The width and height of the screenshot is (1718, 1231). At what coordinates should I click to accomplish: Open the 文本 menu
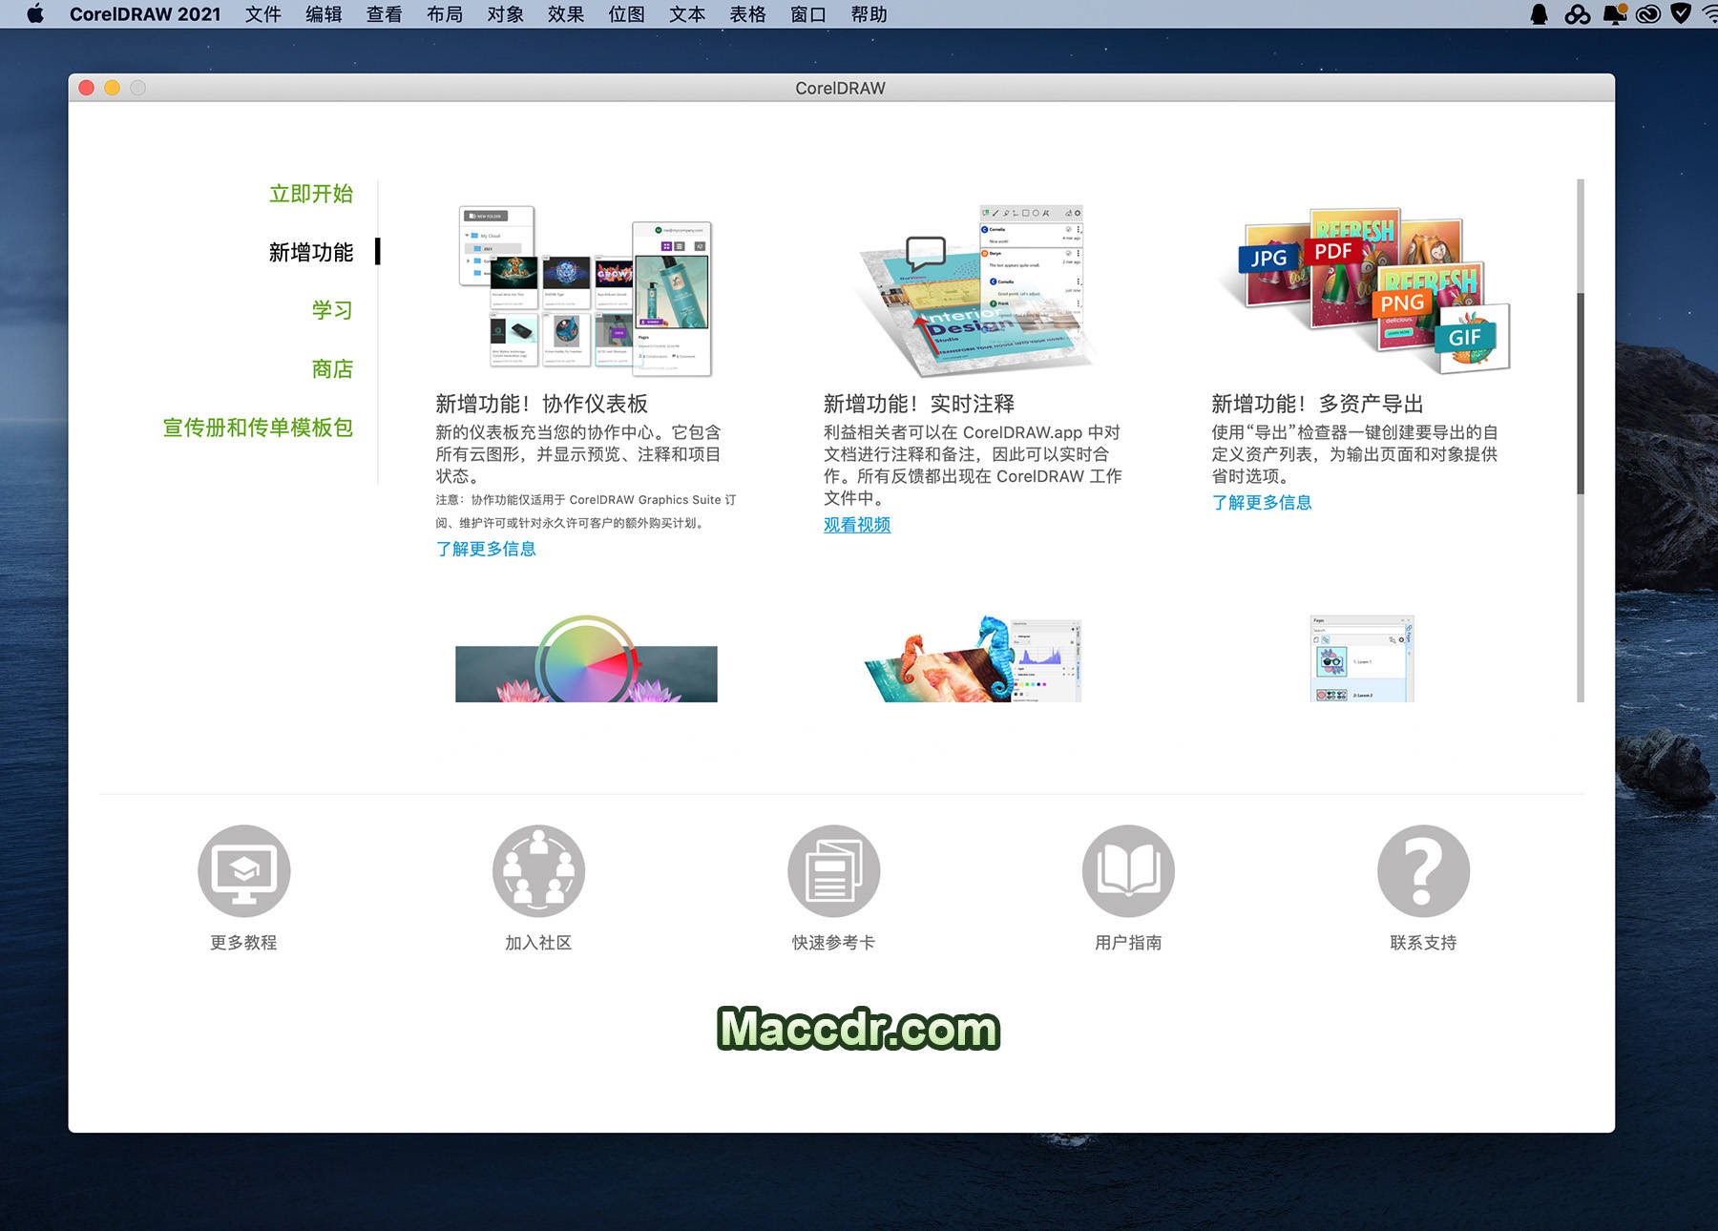687,14
